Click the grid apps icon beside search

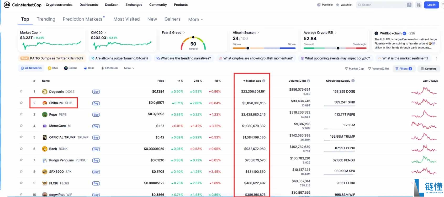(419, 5)
